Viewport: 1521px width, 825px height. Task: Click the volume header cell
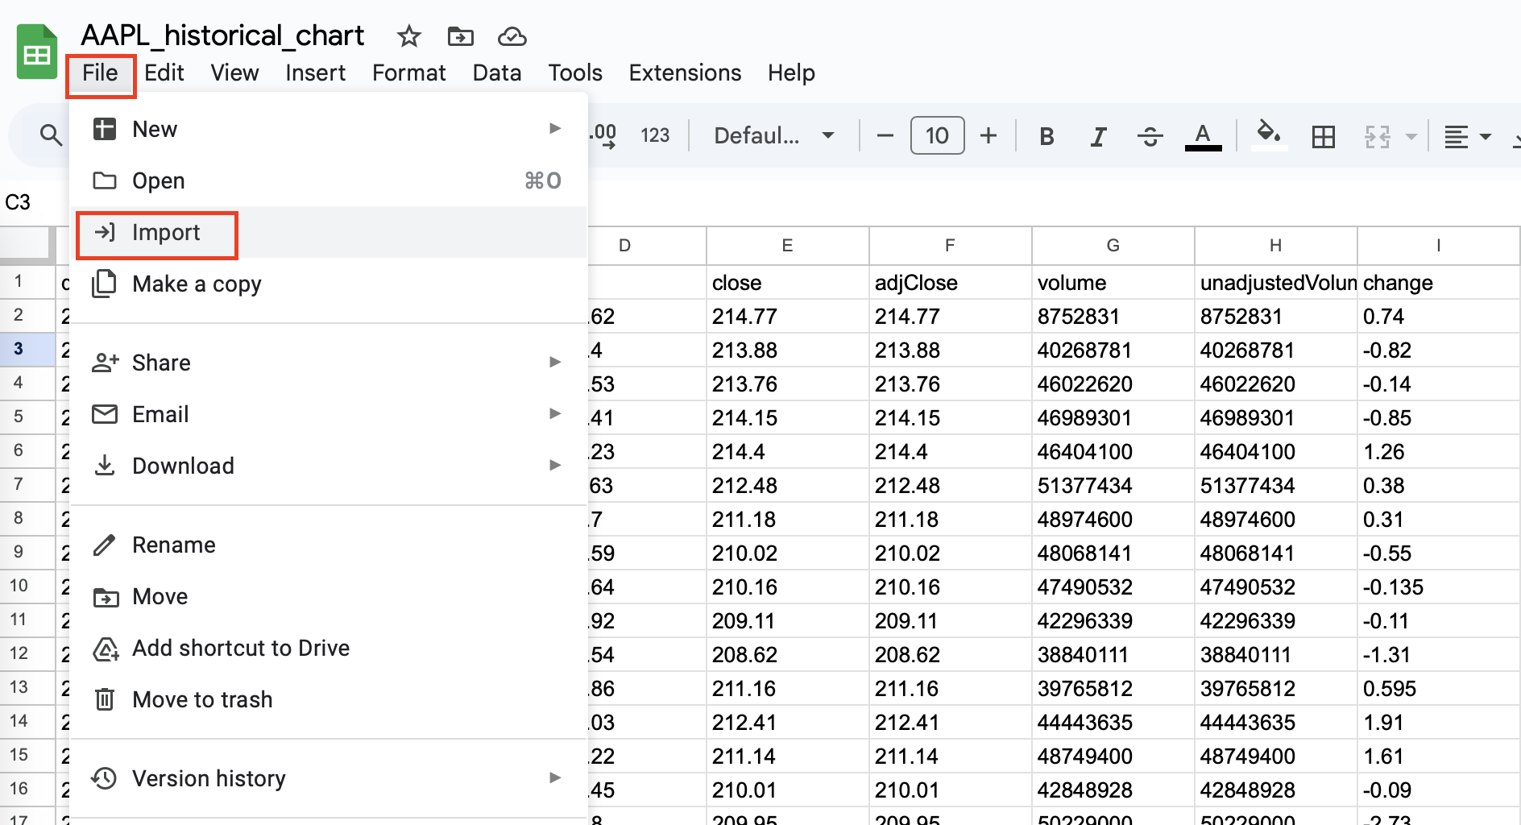click(1113, 283)
